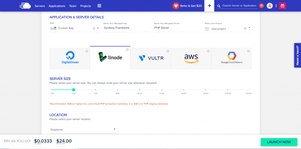
Task: Click the project folder icon
Action: (x=207, y=29)
